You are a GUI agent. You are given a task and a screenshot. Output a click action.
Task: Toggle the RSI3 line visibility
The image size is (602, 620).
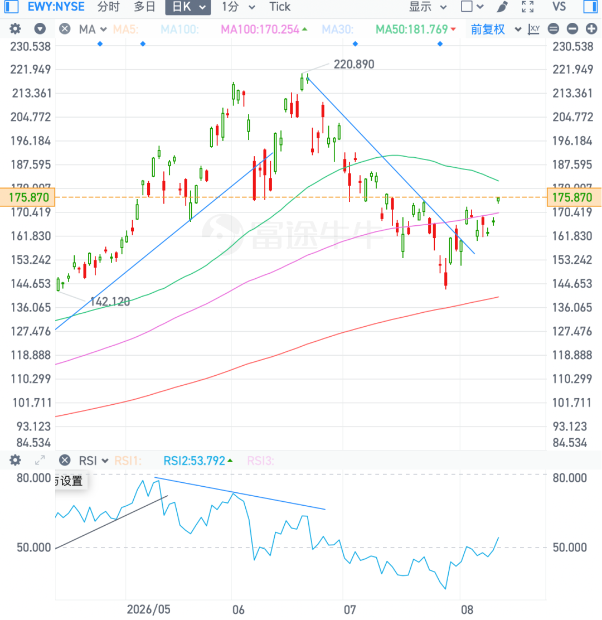(x=260, y=461)
